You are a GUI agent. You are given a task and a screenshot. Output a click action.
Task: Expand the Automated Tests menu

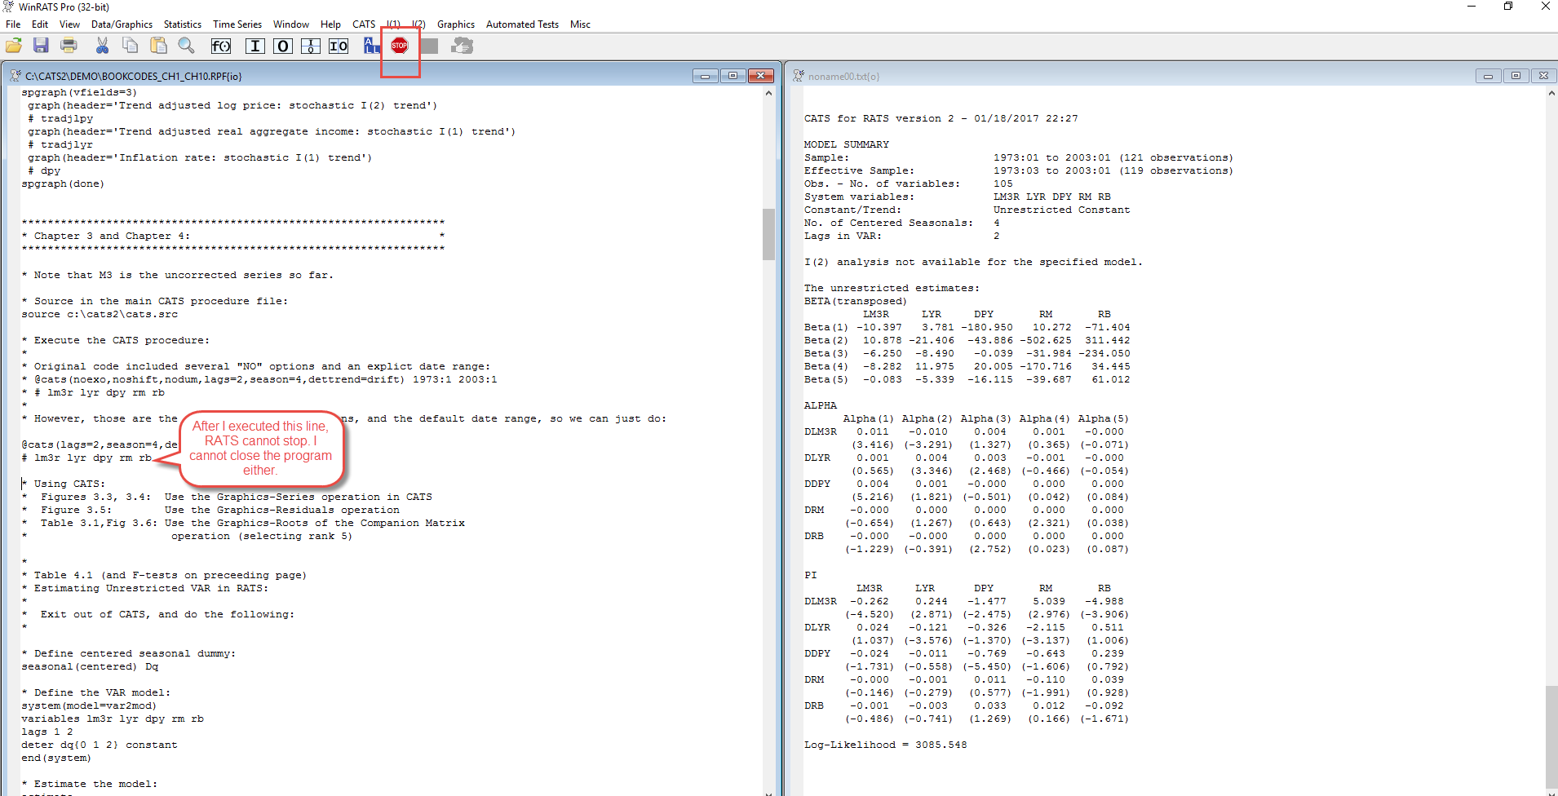522,24
